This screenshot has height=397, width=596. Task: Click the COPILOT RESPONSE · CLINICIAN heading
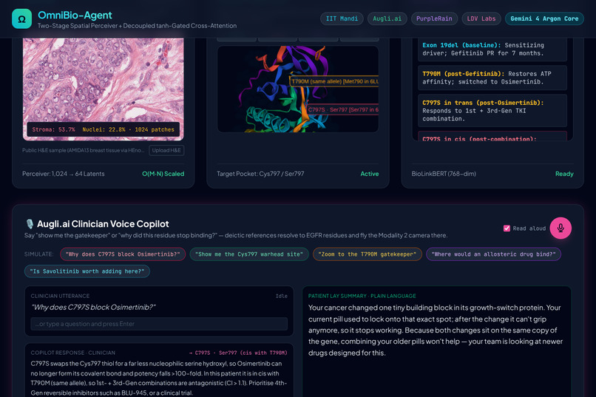(x=73, y=353)
